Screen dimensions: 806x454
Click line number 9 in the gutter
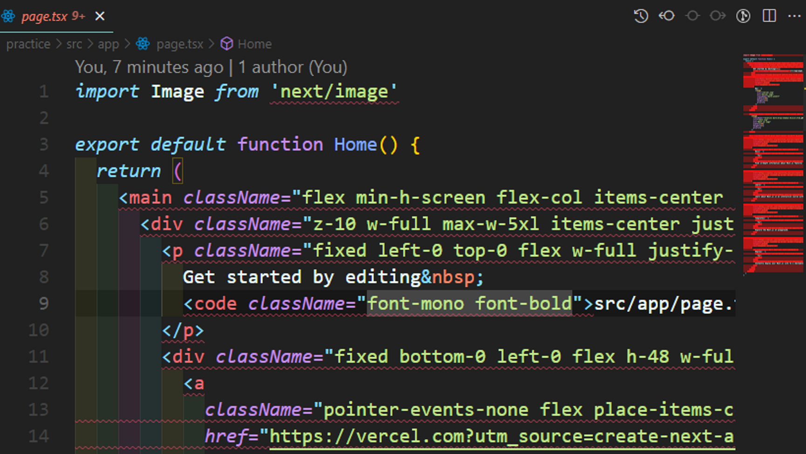click(x=44, y=303)
